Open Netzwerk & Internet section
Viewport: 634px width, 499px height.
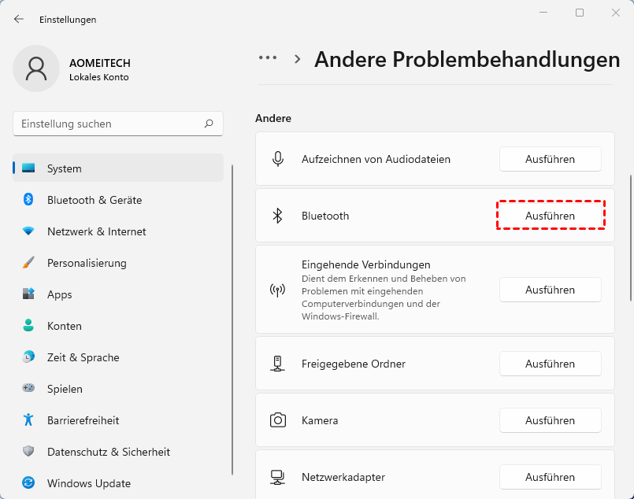click(96, 231)
